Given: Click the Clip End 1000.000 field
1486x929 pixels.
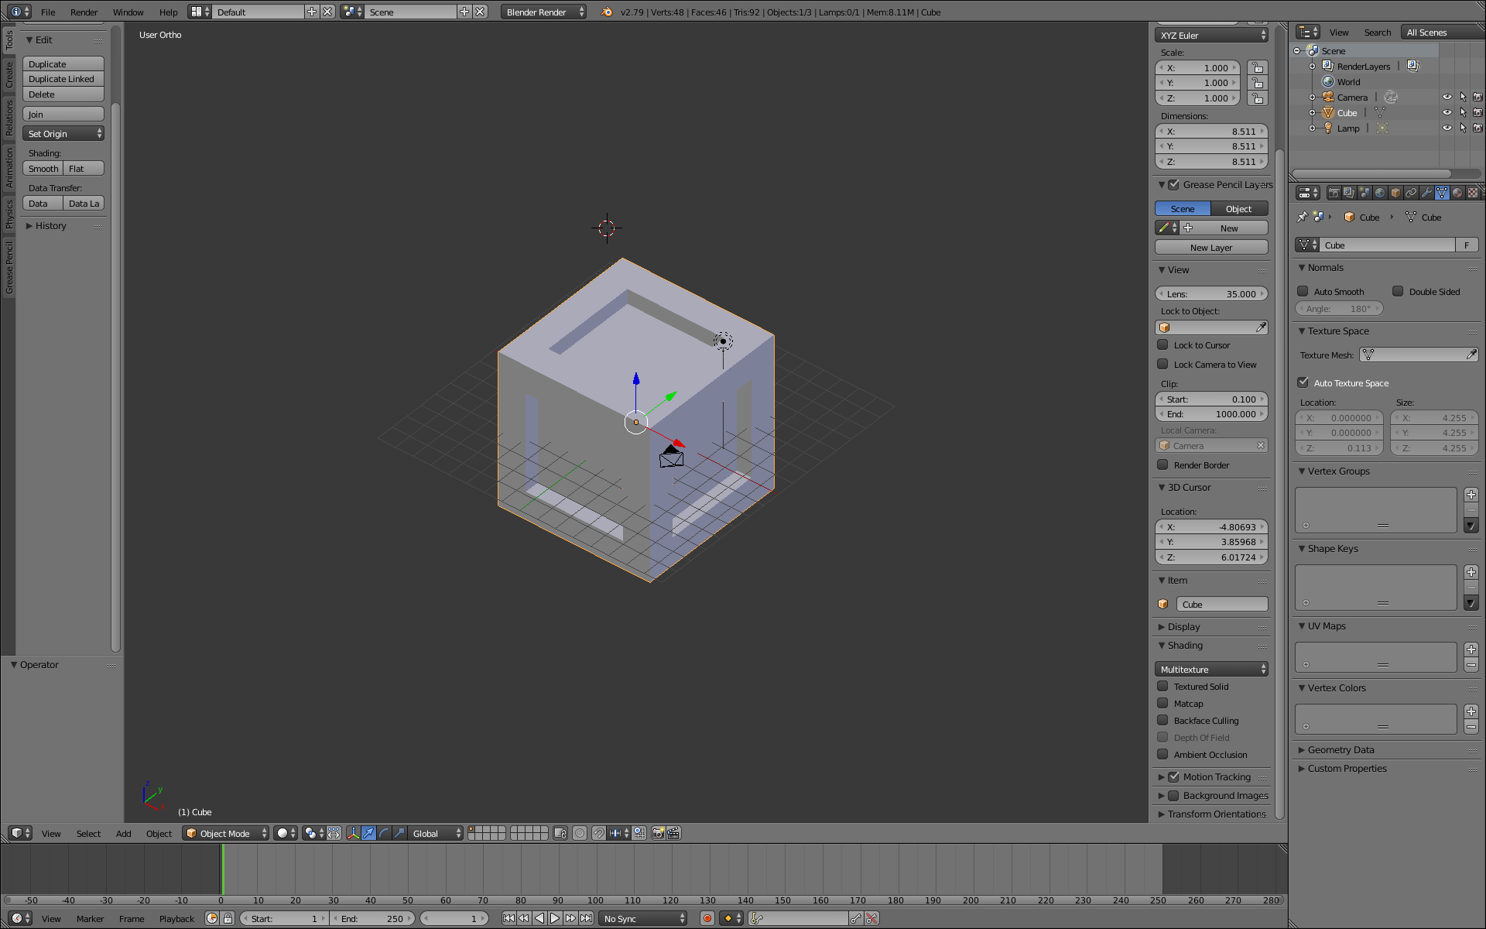Looking at the screenshot, I should 1211,414.
